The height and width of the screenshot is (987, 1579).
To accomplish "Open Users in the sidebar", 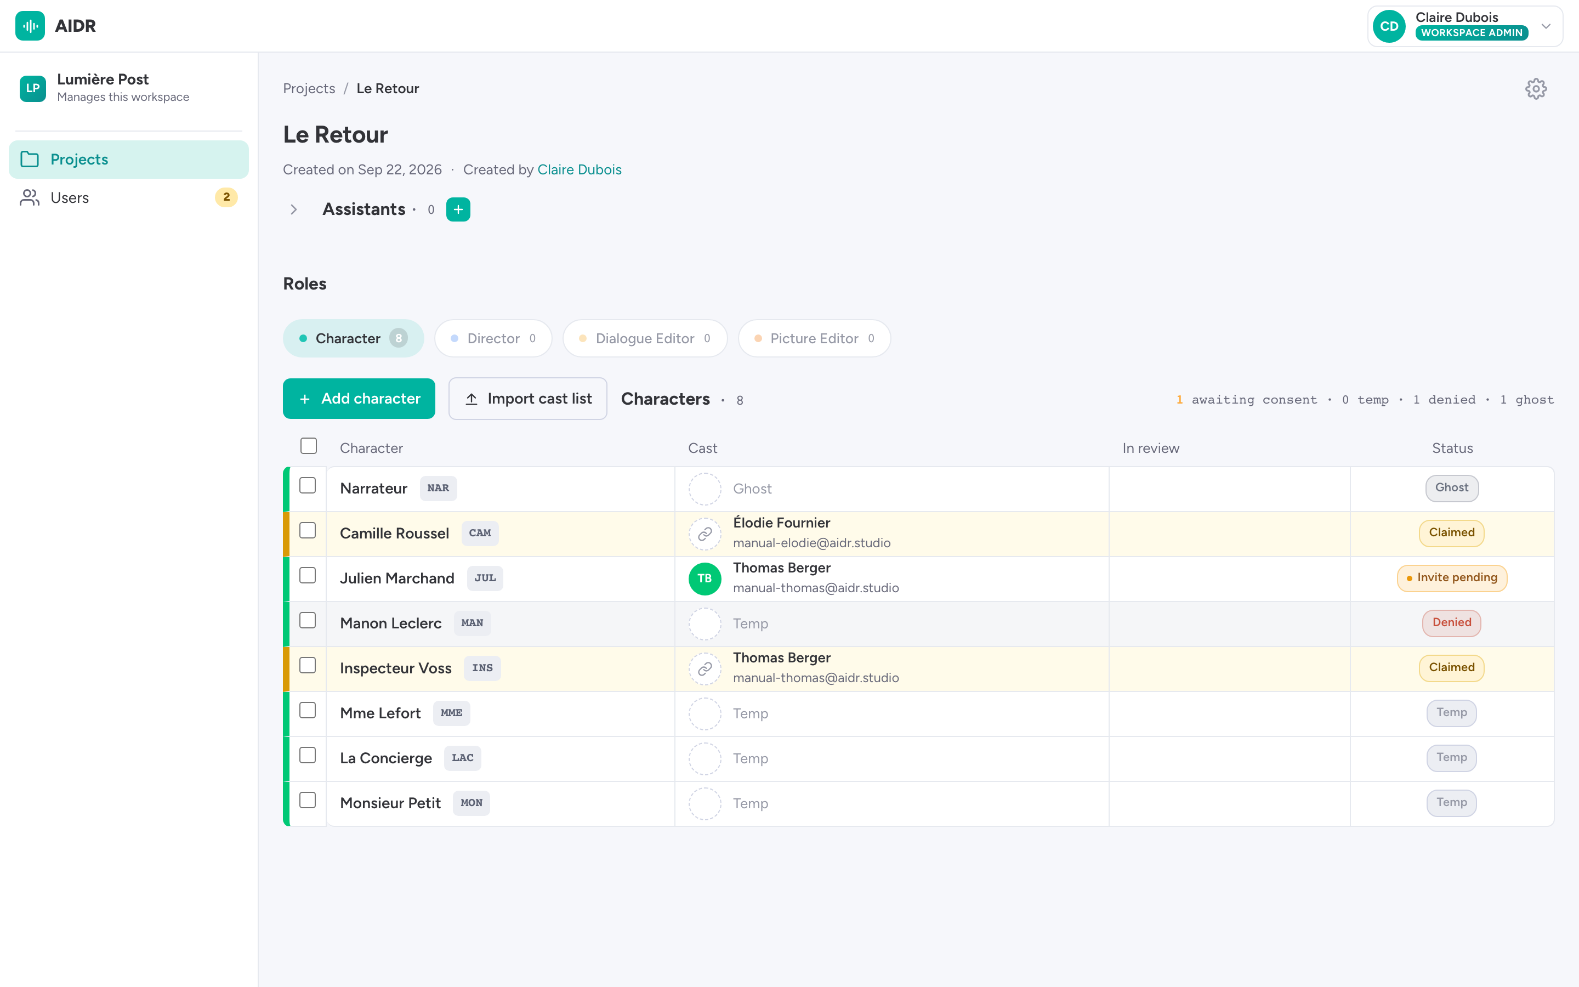I will 128,198.
